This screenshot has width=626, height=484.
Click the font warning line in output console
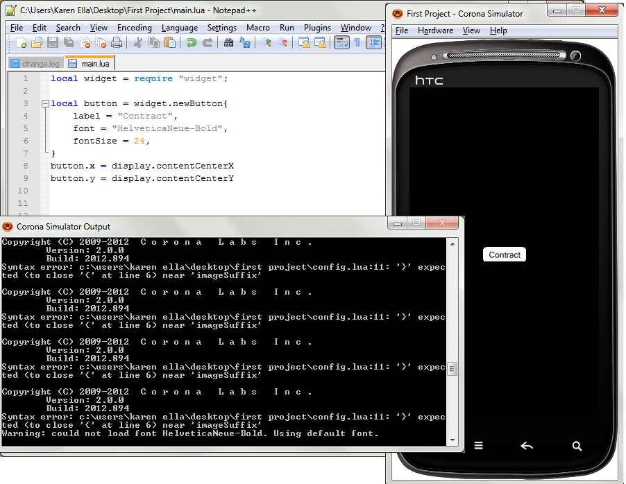[x=190, y=433]
